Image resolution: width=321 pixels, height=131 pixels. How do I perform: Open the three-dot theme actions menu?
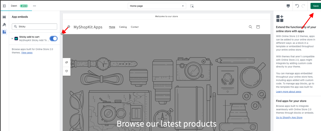pos(34,6)
